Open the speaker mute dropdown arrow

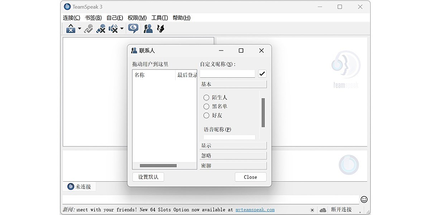click(x=121, y=28)
